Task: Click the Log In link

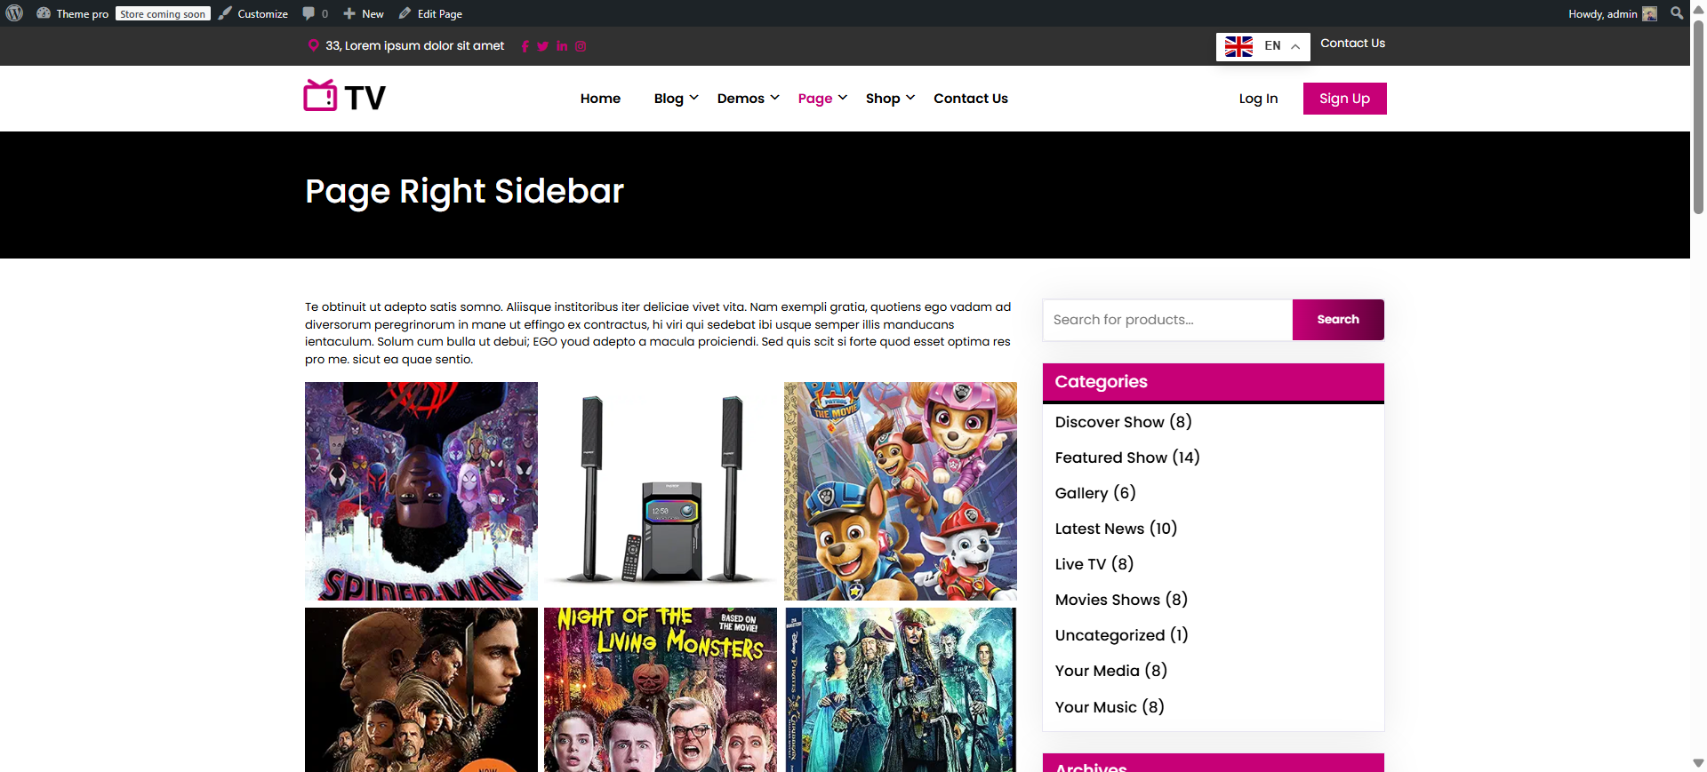Action: point(1258,99)
